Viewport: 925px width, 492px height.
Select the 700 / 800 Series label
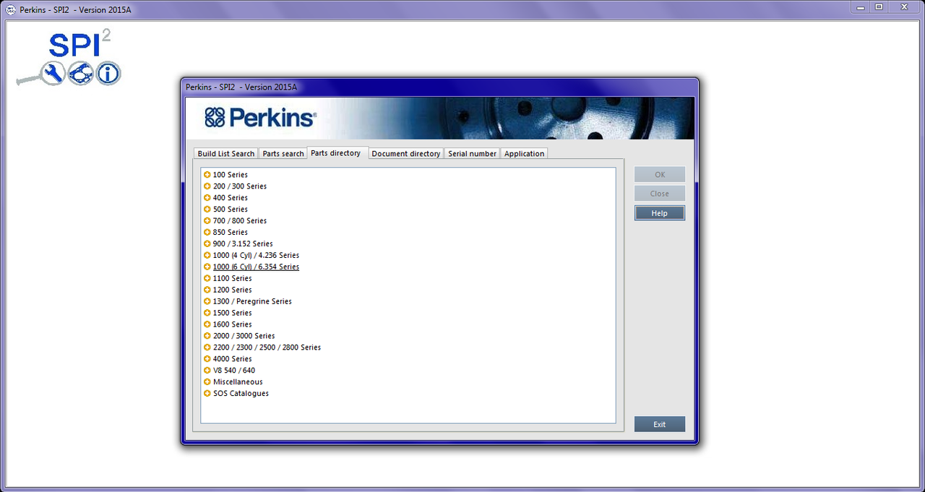(240, 221)
